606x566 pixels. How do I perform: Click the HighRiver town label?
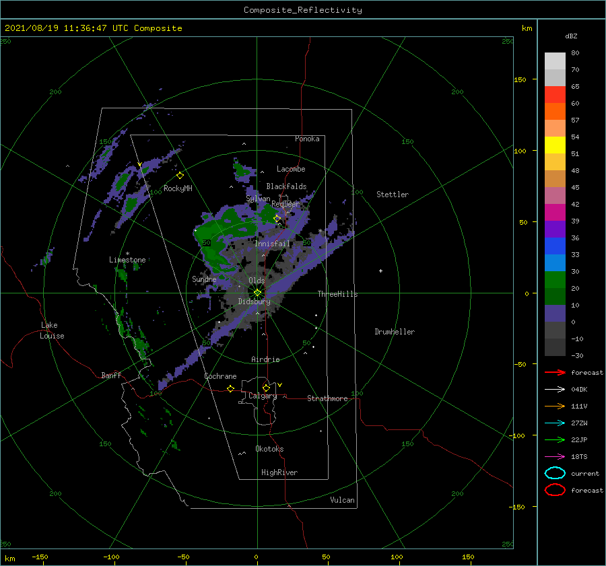[279, 472]
